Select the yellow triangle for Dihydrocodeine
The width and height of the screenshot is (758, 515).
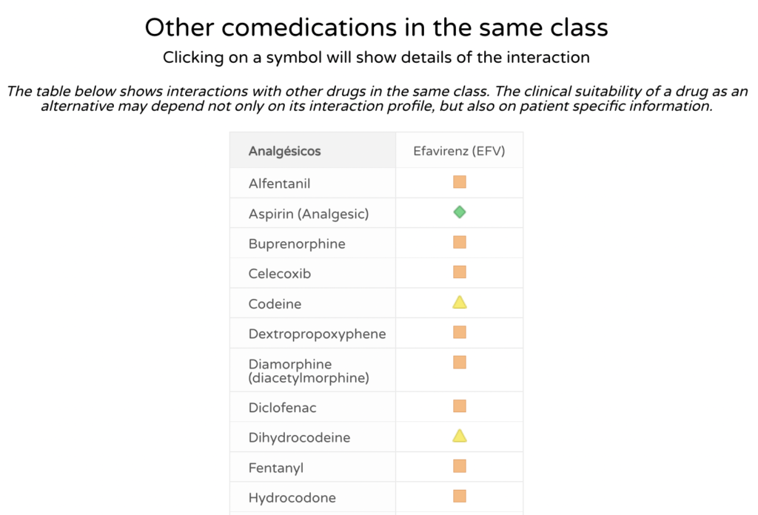[x=459, y=436]
